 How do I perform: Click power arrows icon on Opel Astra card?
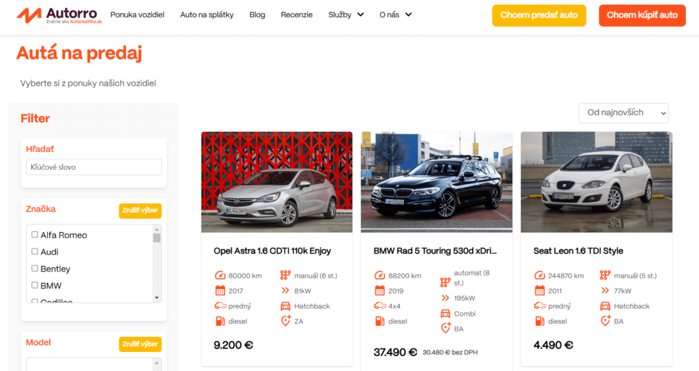[285, 291]
